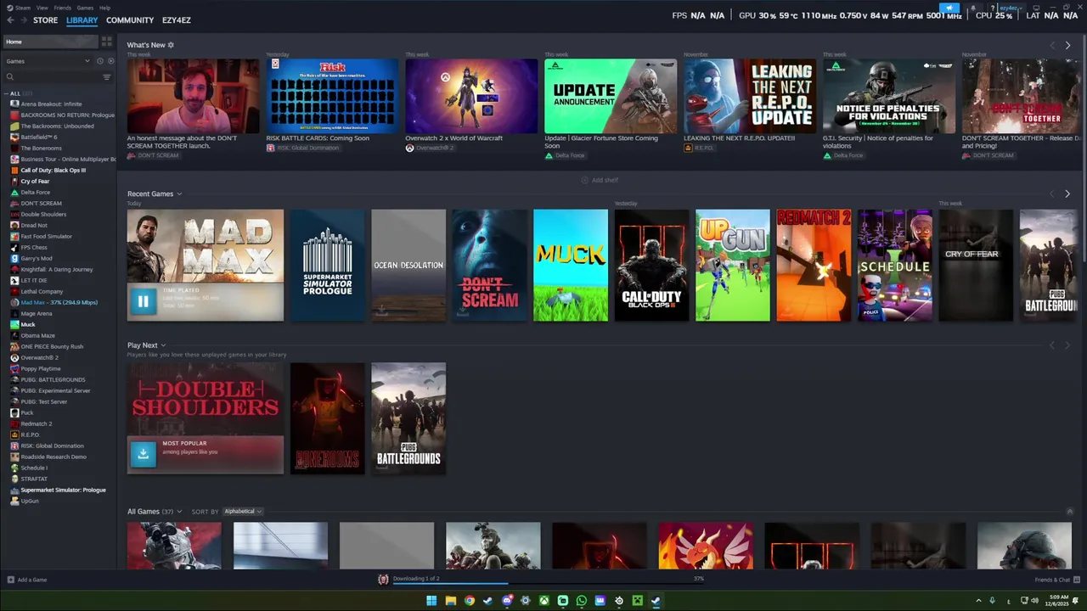Open Schedule I recent game tile
The width and height of the screenshot is (1087, 611).
pyautogui.click(x=895, y=266)
